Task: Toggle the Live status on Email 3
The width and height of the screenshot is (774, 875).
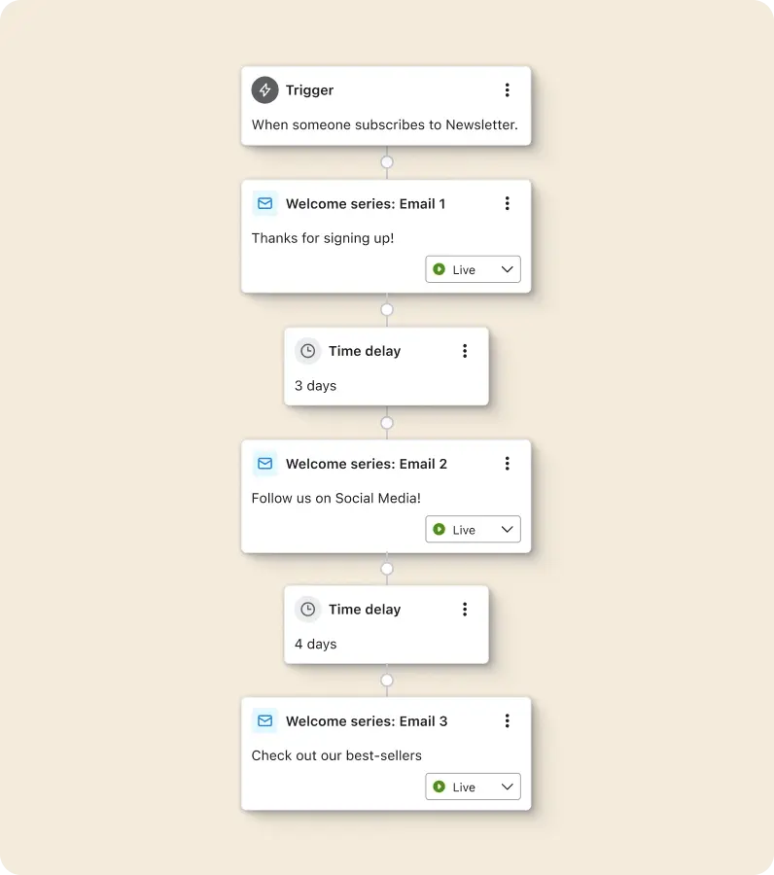Action: click(473, 787)
